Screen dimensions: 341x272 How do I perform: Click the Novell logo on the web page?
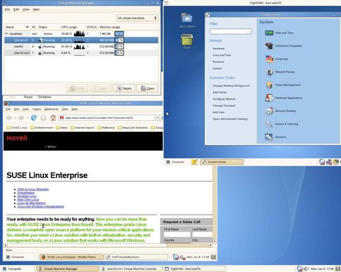point(17,138)
